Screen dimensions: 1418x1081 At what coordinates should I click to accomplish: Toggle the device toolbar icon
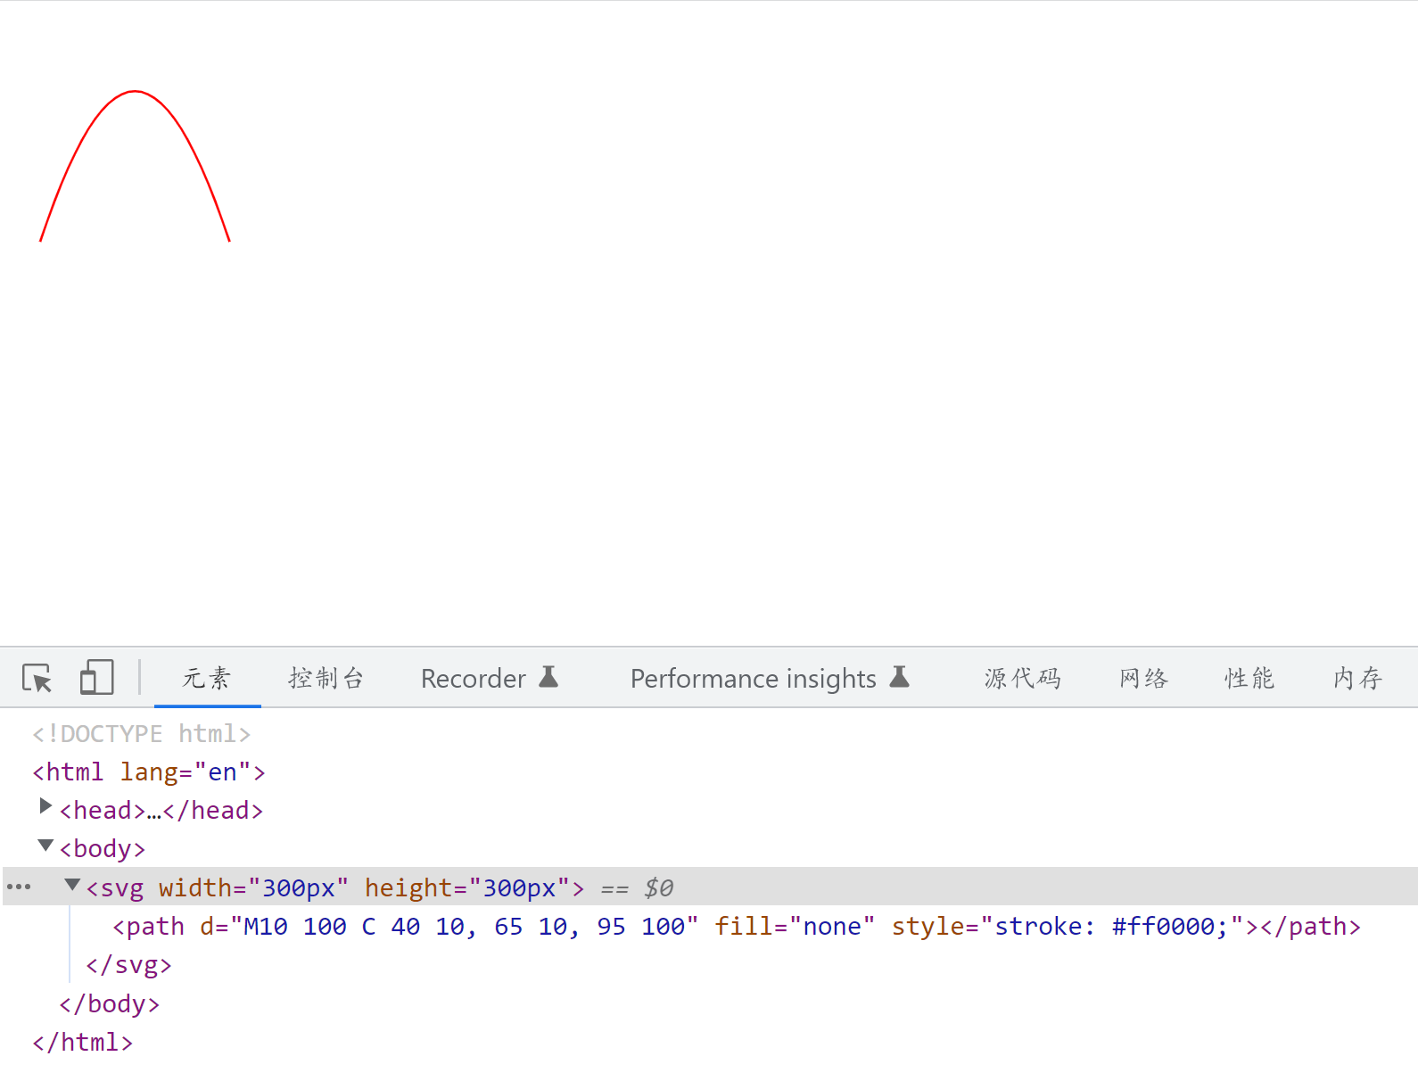(x=96, y=678)
